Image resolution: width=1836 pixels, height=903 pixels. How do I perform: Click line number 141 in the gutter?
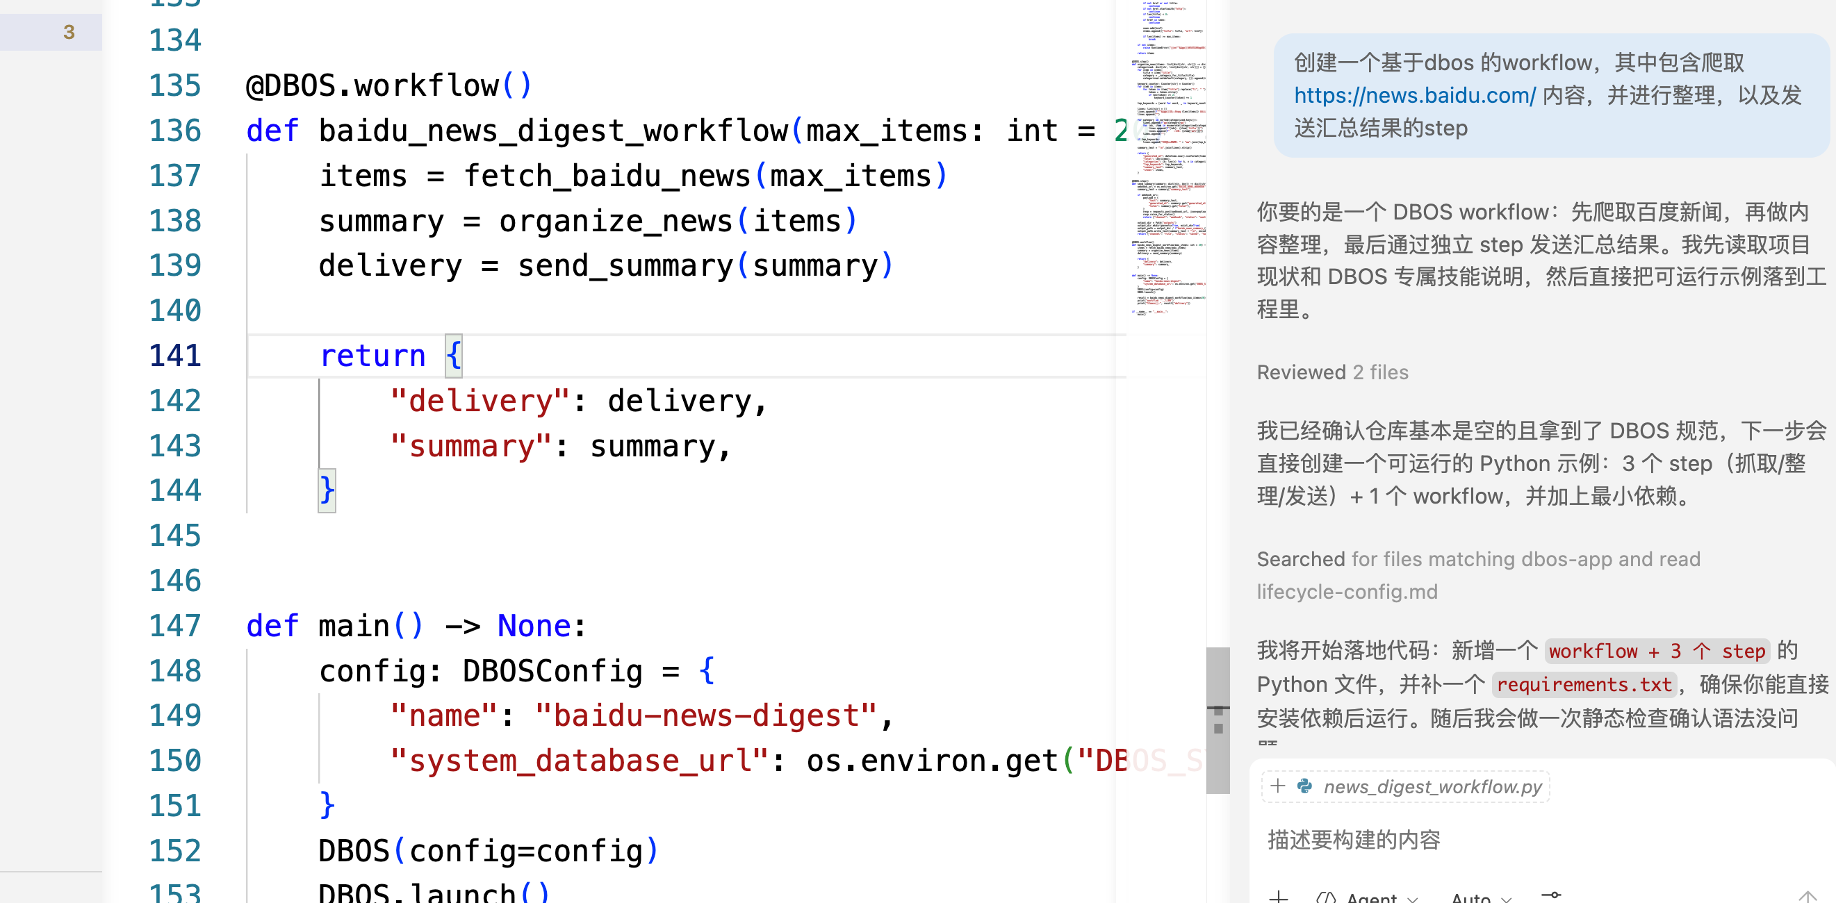[175, 355]
